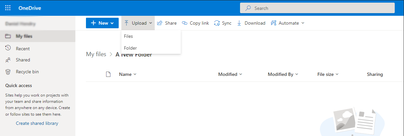Screen dimensions: 404x136
Task: Click the Search input field
Action: [x=317, y=8]
